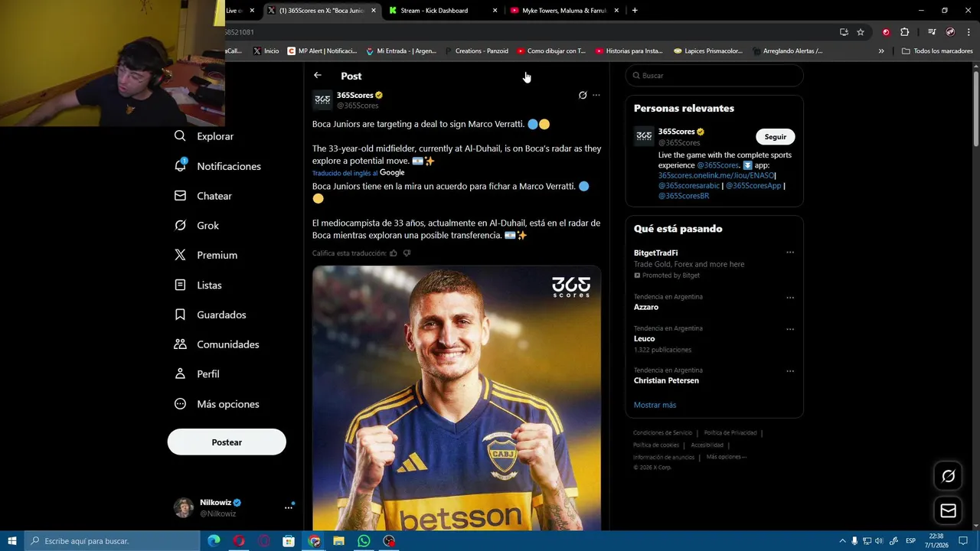Click Mostrar más under trends
The height and width of the screenshot is (551, 980).
pos(655,405)
